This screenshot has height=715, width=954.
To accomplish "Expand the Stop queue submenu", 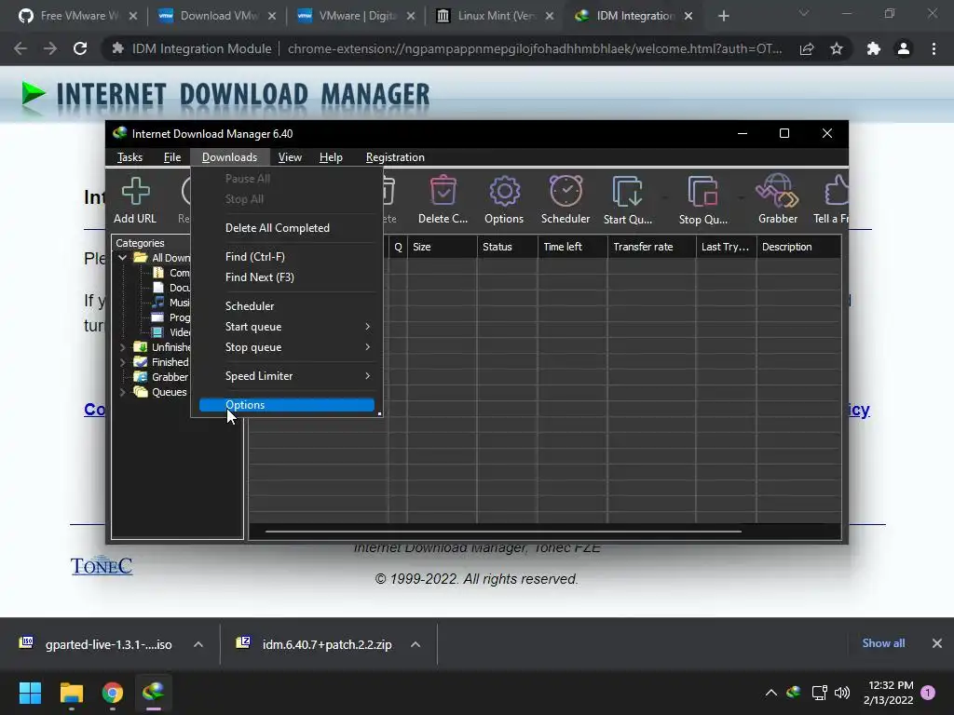I will [287, 347].
